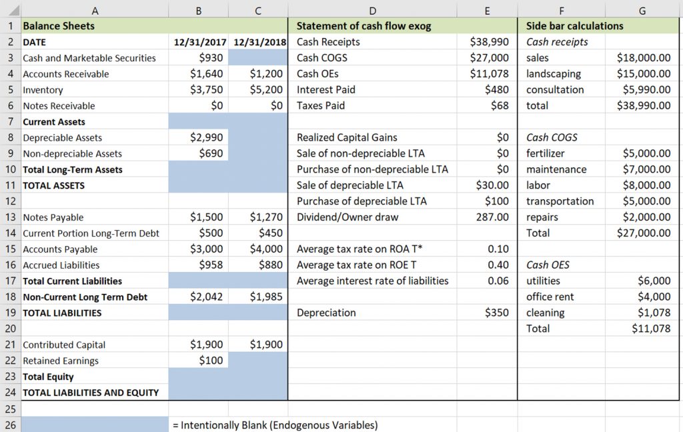Select column A header
683x432 pixels.
pyautogui.click(x=95, y=10)
